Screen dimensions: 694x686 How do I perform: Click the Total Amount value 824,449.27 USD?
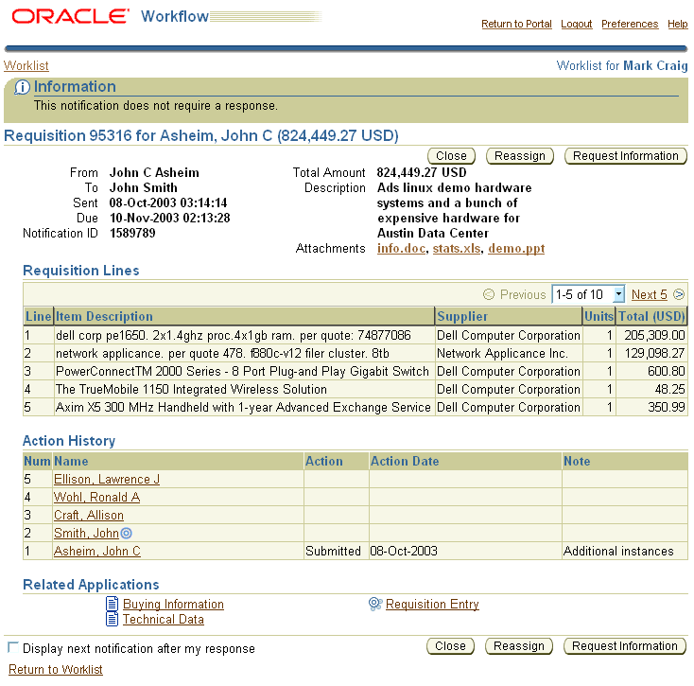click(422, 172)
